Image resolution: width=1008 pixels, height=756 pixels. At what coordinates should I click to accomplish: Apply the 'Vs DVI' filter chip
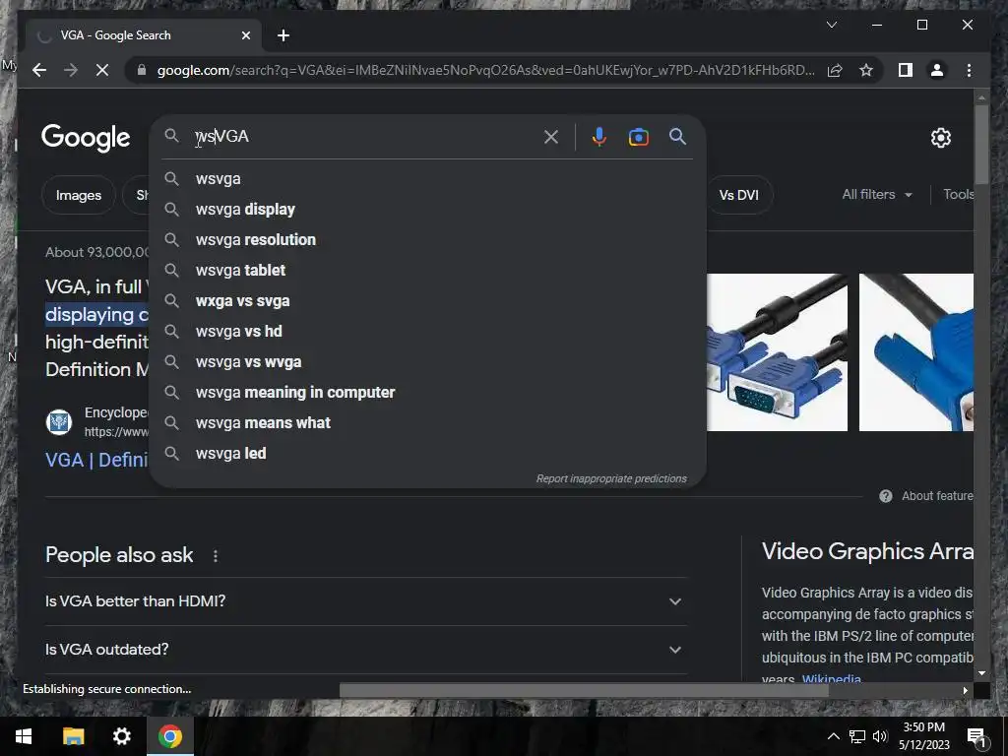(x=738, y=195)
